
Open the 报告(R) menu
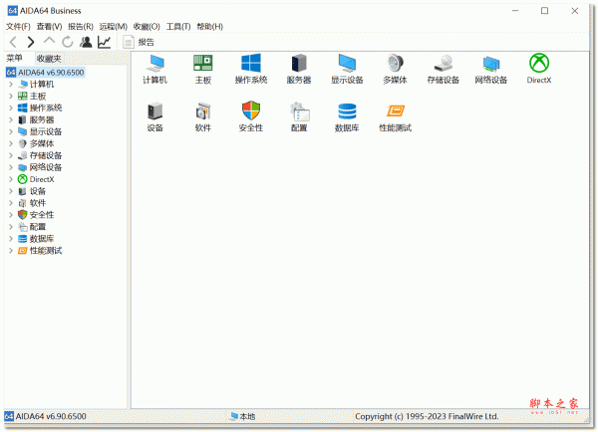[x=81, y=26]
